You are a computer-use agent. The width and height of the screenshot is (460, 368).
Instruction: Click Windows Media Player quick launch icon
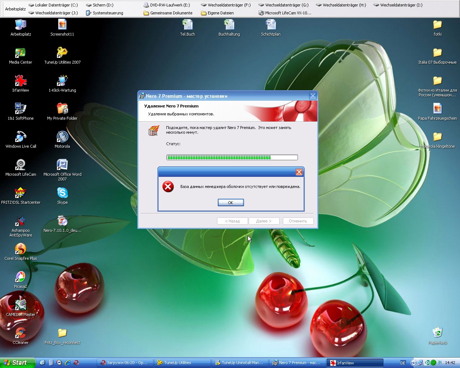coord(59,363)
